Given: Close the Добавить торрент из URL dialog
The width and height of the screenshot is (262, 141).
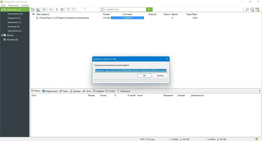Looking at the screenshot, I should click(x=167, y=59).
